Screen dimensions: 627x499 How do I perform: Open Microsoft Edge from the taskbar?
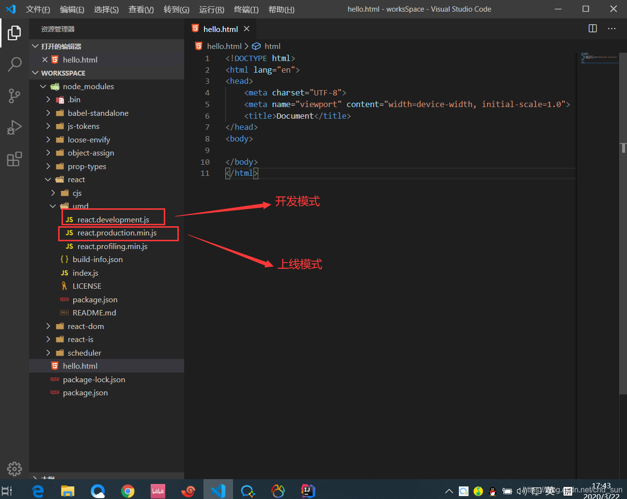pyautogui.click(x=38, y=491)
